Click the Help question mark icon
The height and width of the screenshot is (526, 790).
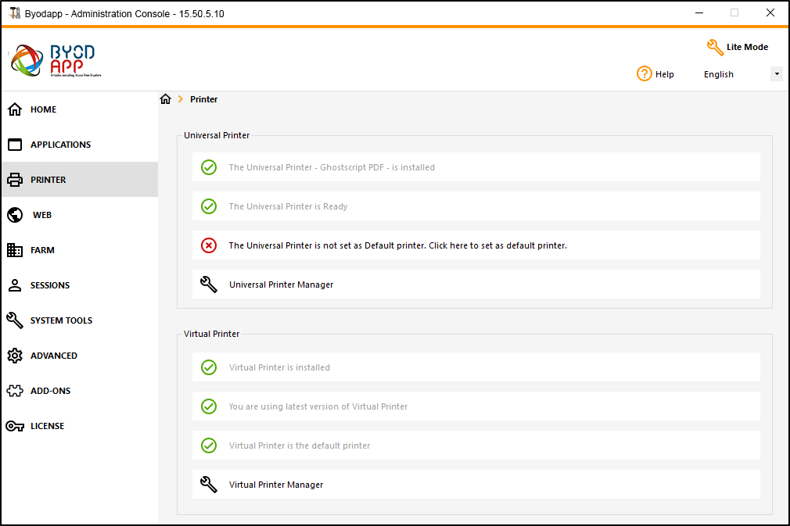644,74
